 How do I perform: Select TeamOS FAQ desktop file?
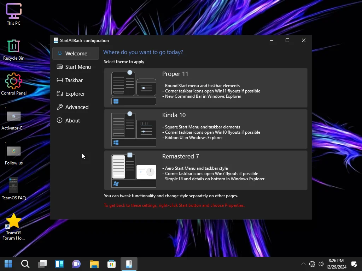[x=14, y=188]
